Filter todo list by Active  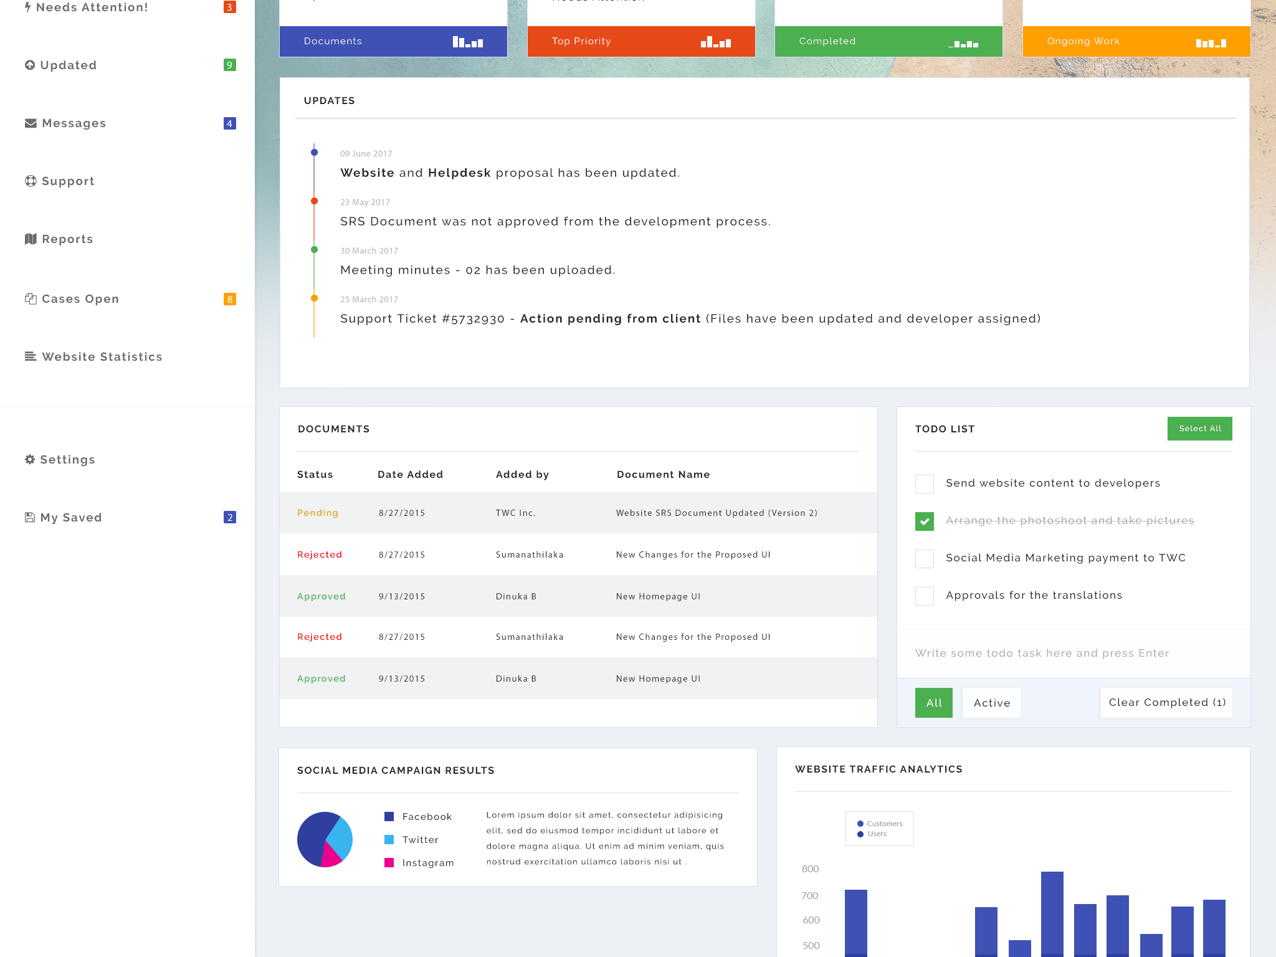(x=992, y=703)
